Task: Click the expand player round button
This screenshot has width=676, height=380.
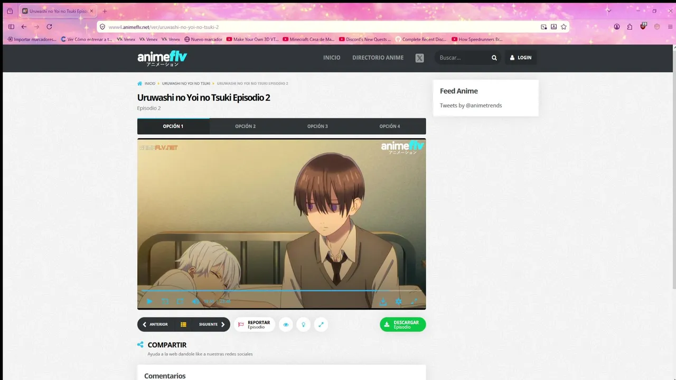Action: pos(321,325)
